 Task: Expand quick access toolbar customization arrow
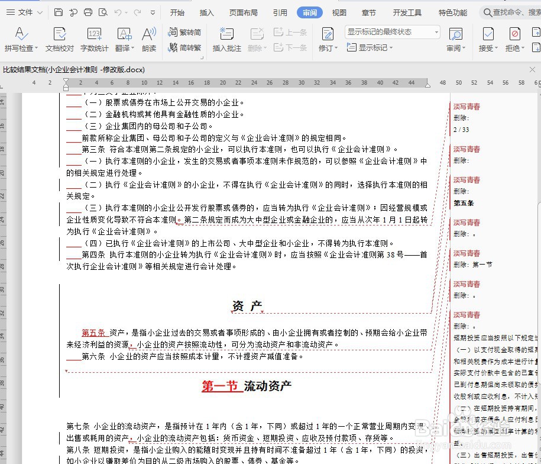[x=153, y=13]
